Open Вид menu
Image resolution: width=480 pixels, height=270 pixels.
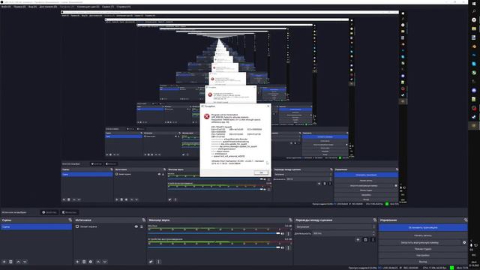(32, 7)
